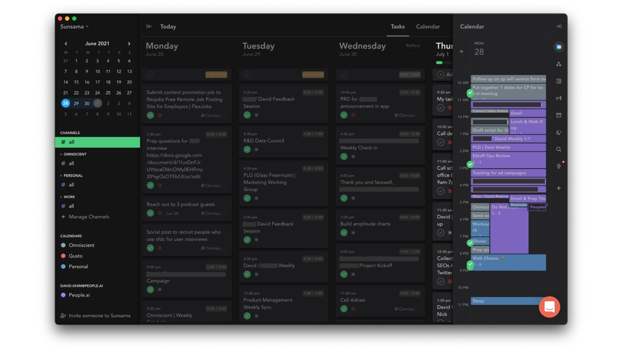The height and width of the screenshot is (351, 624).
Task: Collapse the left sidebar panel
Action: (x=149, y=27)
